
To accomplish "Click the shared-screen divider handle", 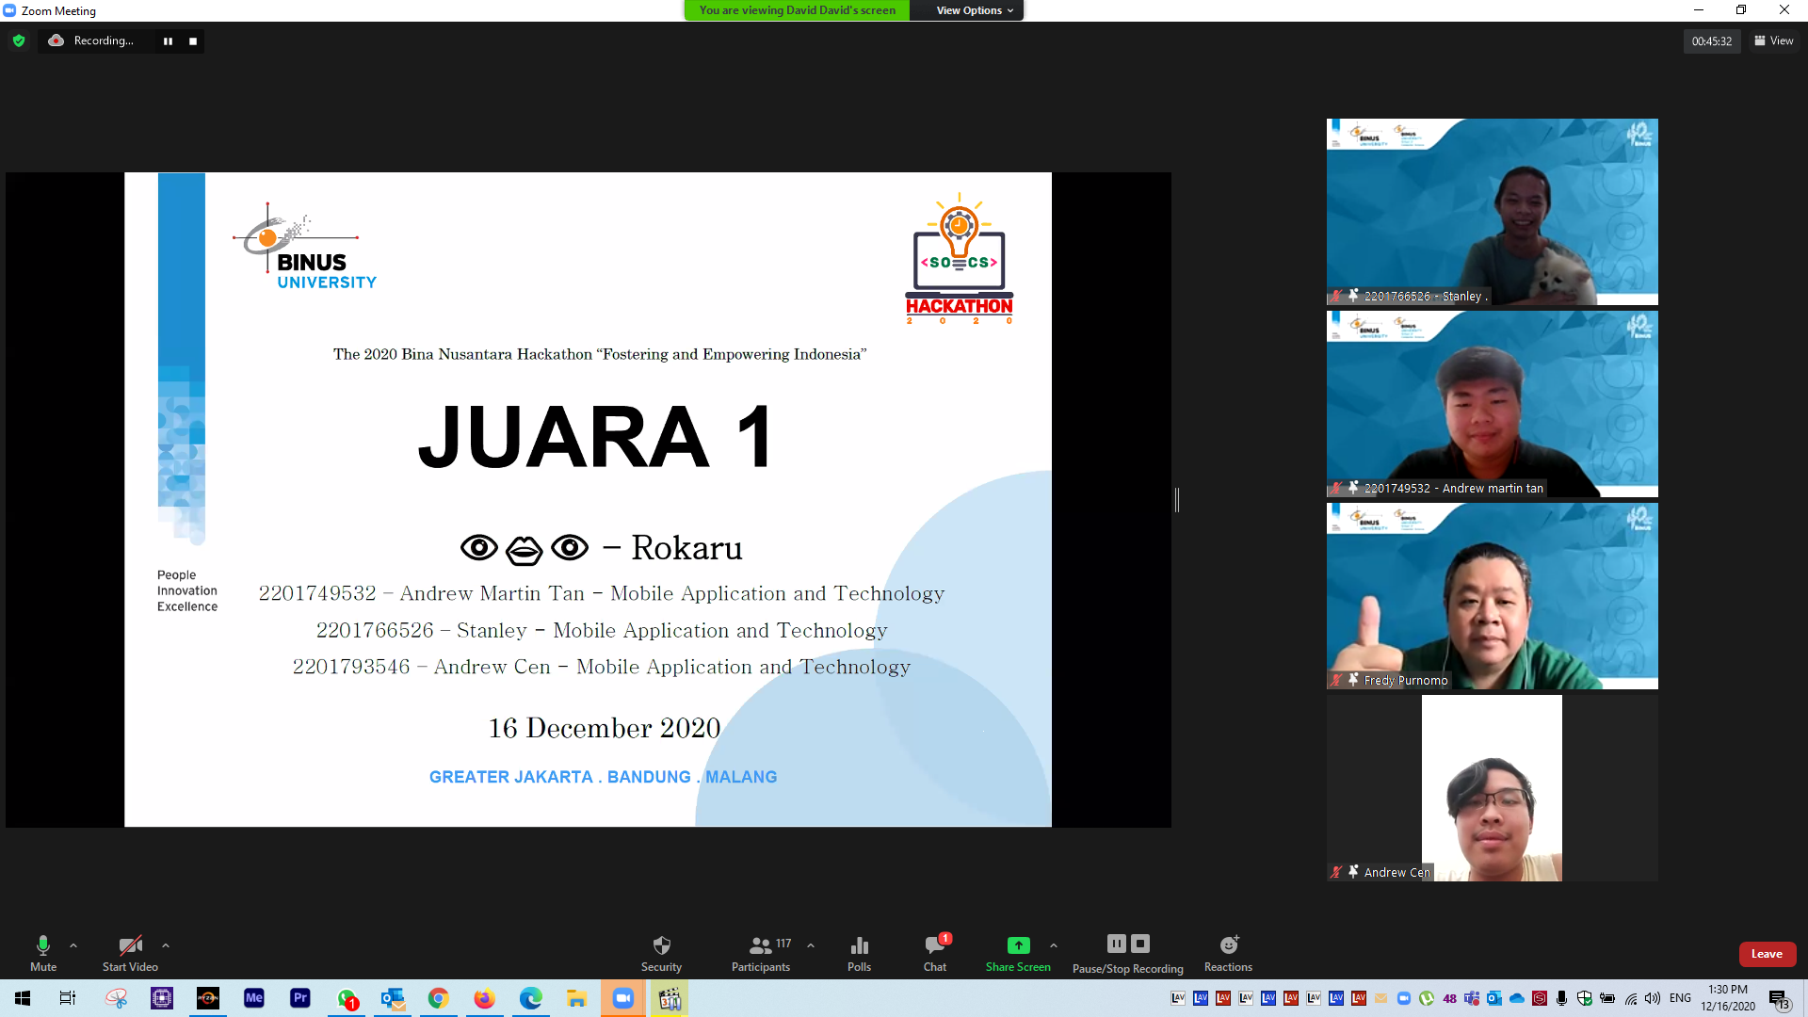I will [1177, 500].
